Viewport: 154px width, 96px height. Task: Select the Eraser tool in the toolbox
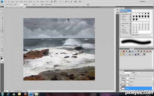pyautogui.click(x=2, y=31)
